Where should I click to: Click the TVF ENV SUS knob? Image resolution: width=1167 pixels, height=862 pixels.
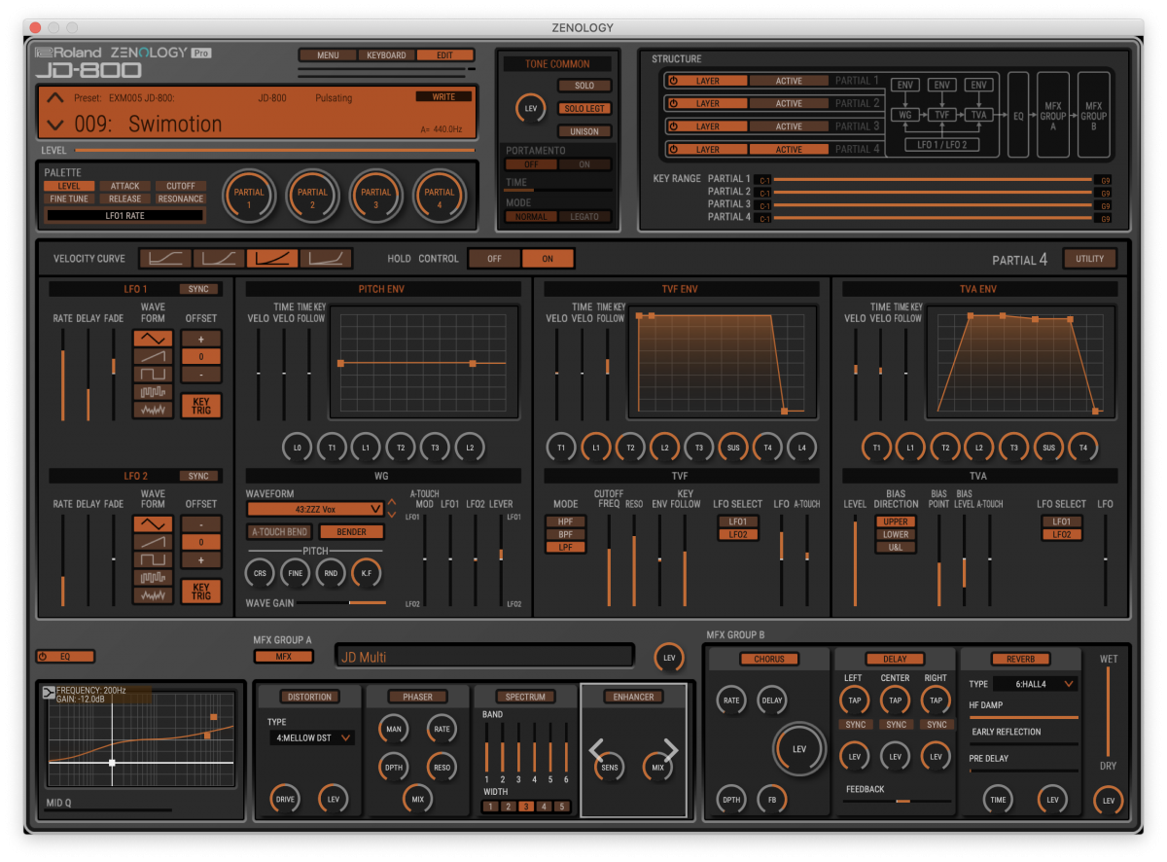click(x=733, y=447)
